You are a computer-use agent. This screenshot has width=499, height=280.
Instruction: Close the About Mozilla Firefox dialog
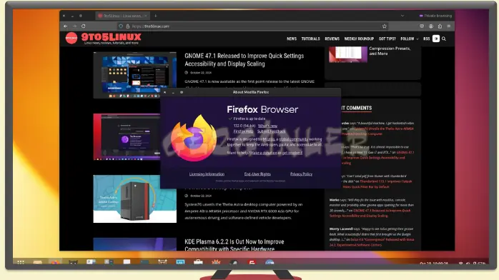(165, 92)
